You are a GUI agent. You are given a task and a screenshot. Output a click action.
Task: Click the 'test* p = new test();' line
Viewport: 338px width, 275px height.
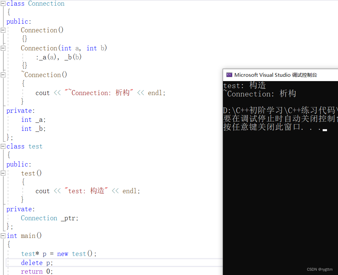point(59,254)
